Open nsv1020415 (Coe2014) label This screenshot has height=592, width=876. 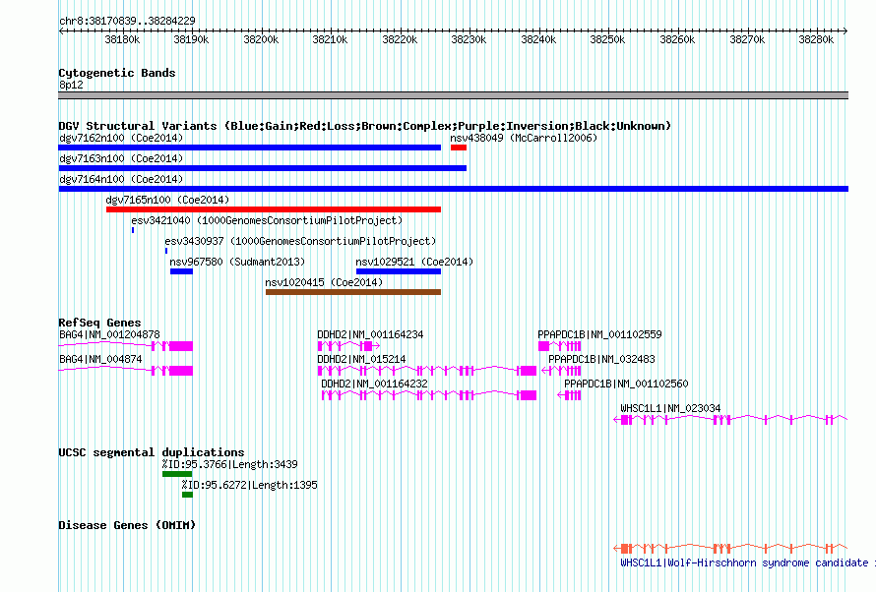point(324,282)
